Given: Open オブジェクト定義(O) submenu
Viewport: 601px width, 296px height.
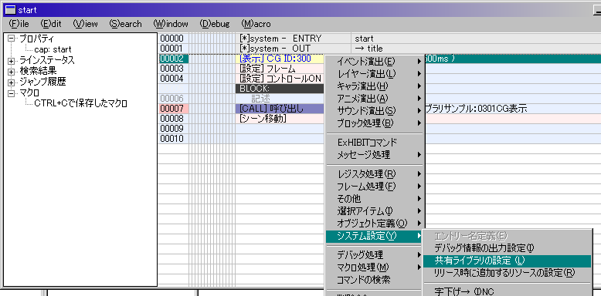Looking at the screenshot, I should point(375,223).
